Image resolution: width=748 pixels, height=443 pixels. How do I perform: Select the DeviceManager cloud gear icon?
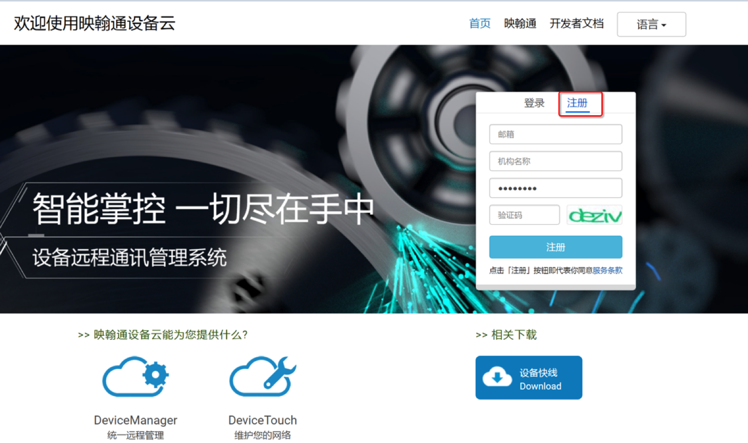click(135, 377)
